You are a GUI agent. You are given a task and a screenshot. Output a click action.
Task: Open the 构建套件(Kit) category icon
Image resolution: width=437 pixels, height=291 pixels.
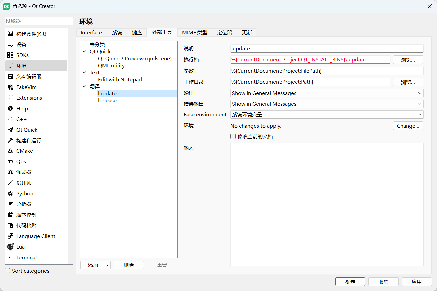coord(10,34)
